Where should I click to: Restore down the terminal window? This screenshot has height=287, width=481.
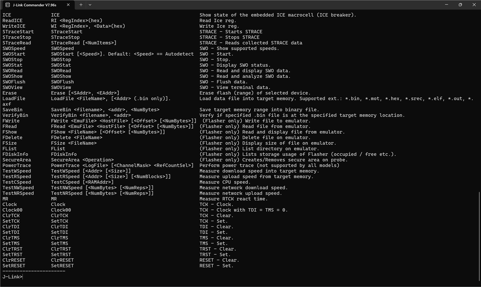tap(460, 5)
